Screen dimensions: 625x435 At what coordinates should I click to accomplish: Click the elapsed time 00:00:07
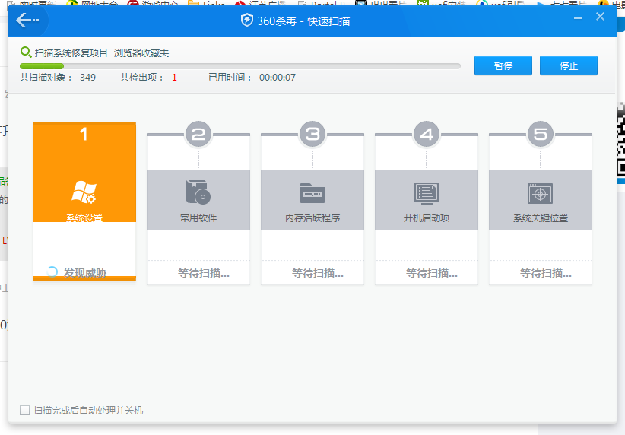(x=278, y=78)
